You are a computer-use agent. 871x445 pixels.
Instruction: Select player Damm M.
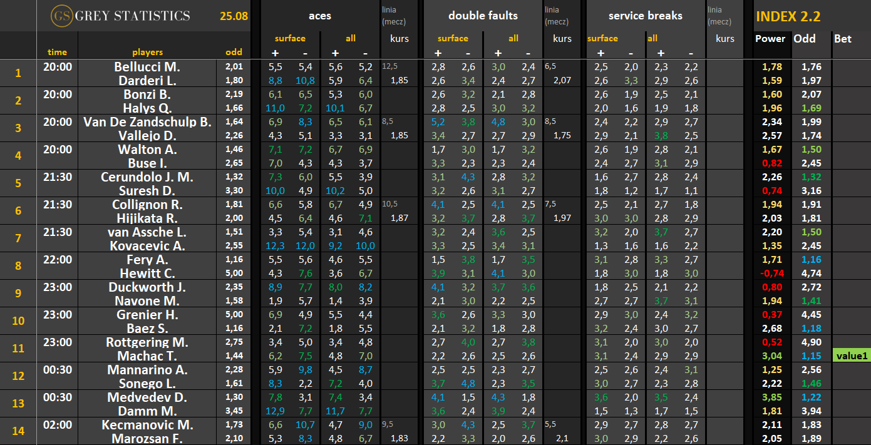tap(147, 411)
